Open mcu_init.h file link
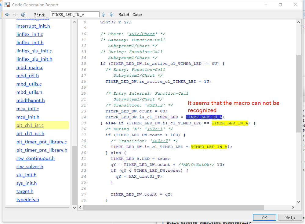This screenshot has width=305, height=224. (x=28, y=117)
